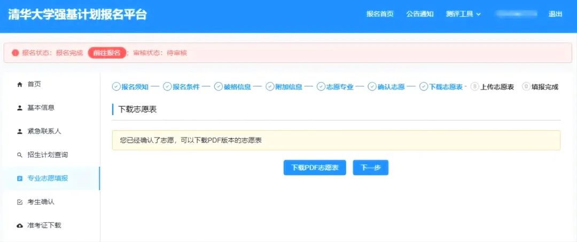Go to the 报名条件 step label
This screenshot has width=577, height=242.
point(186,87)
